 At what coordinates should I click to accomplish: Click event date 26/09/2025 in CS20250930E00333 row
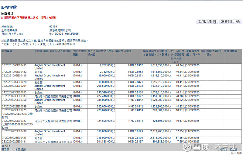[x=193, y=96]
